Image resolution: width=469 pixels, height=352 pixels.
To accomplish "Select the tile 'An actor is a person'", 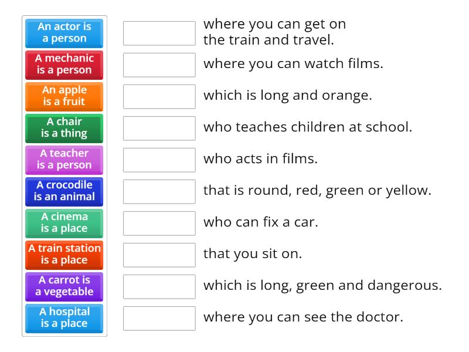I will click(x=64, y=33).
